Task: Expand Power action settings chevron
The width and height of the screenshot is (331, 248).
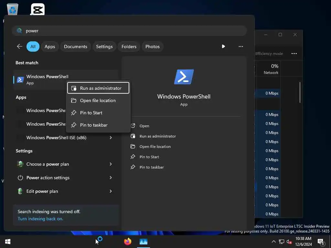Action: click(x=111, y=178)
